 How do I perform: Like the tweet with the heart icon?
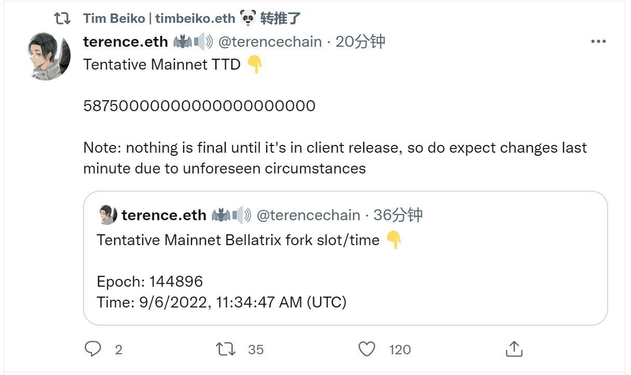pos(366,349)
